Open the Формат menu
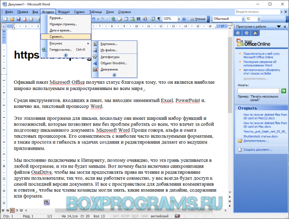289x219 pixels. coord(64,12)
